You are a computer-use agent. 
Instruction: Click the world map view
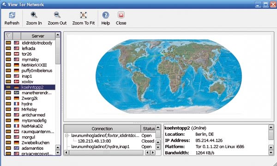point(169,76)
